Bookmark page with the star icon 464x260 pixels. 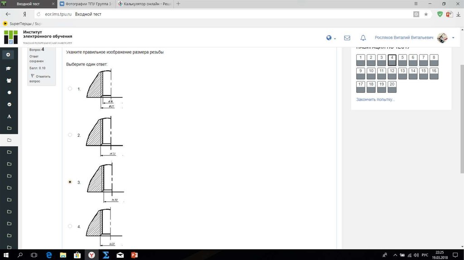point(426,14)
